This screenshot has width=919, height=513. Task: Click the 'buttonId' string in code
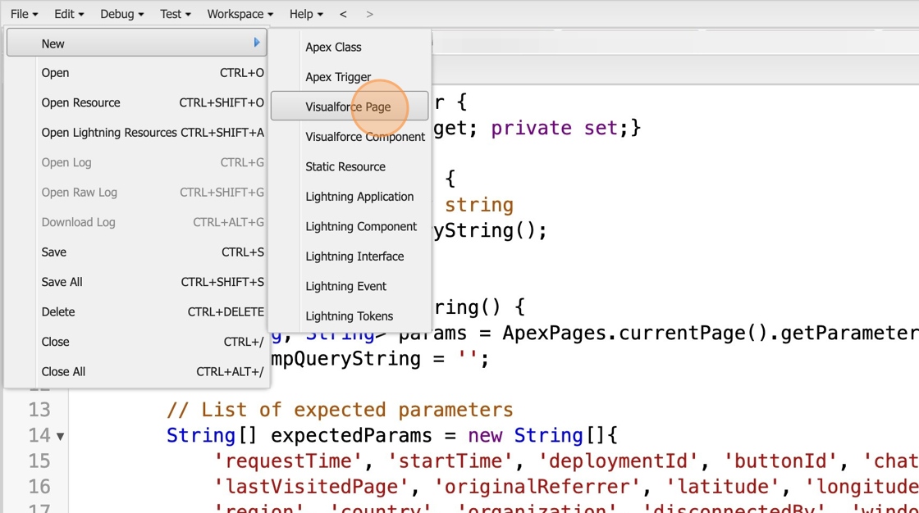(x=781, y=461)
